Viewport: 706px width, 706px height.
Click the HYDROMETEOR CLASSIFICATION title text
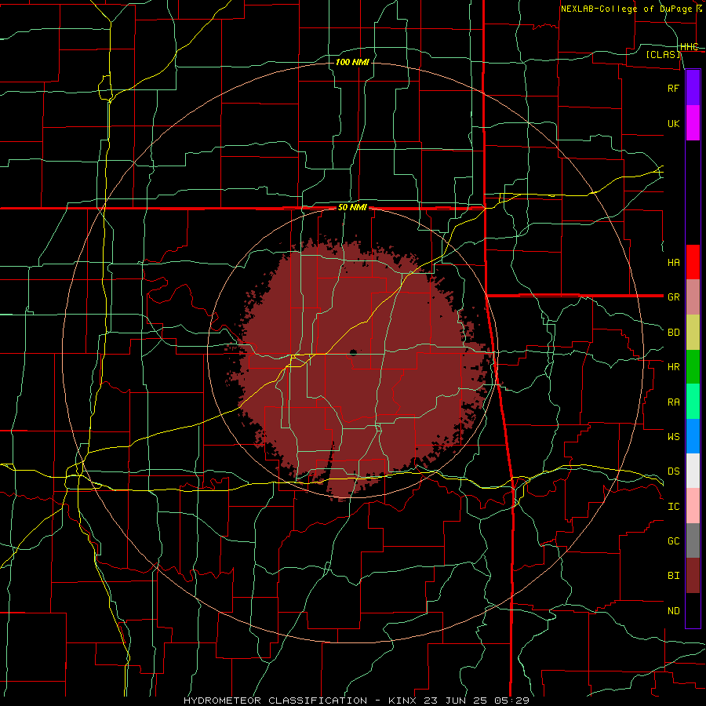tap(275, 701)
